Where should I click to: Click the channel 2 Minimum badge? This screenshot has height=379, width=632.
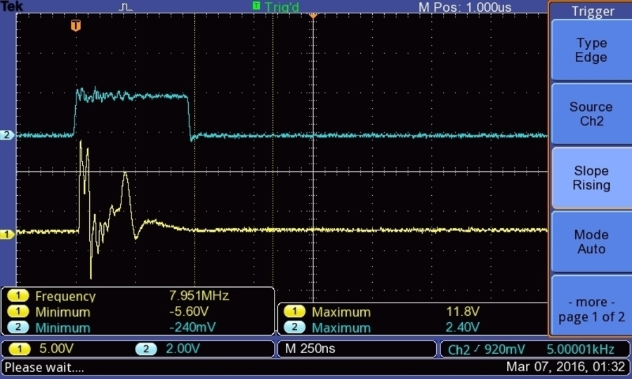point(18,327)
